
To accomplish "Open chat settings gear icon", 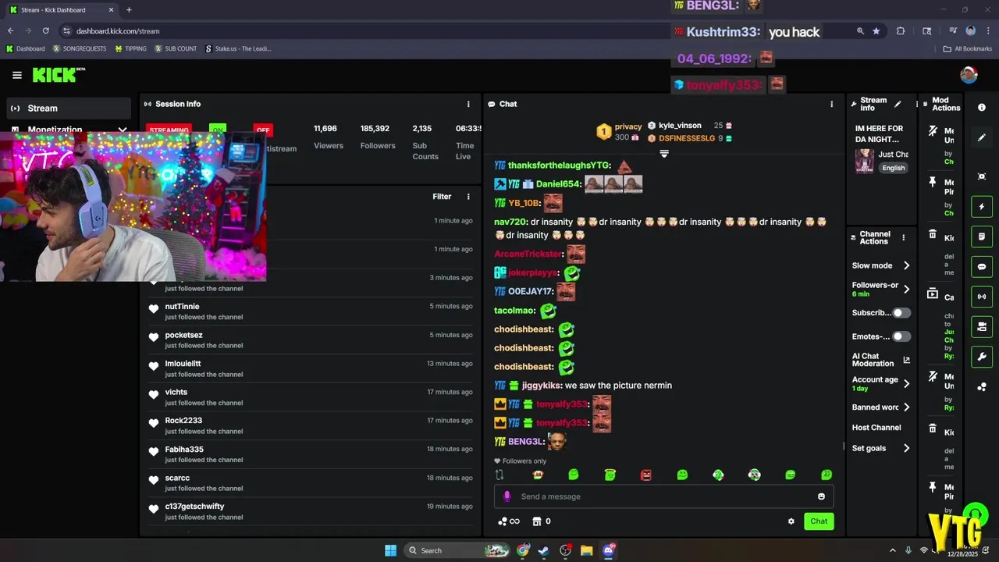I will coord(791,521).
